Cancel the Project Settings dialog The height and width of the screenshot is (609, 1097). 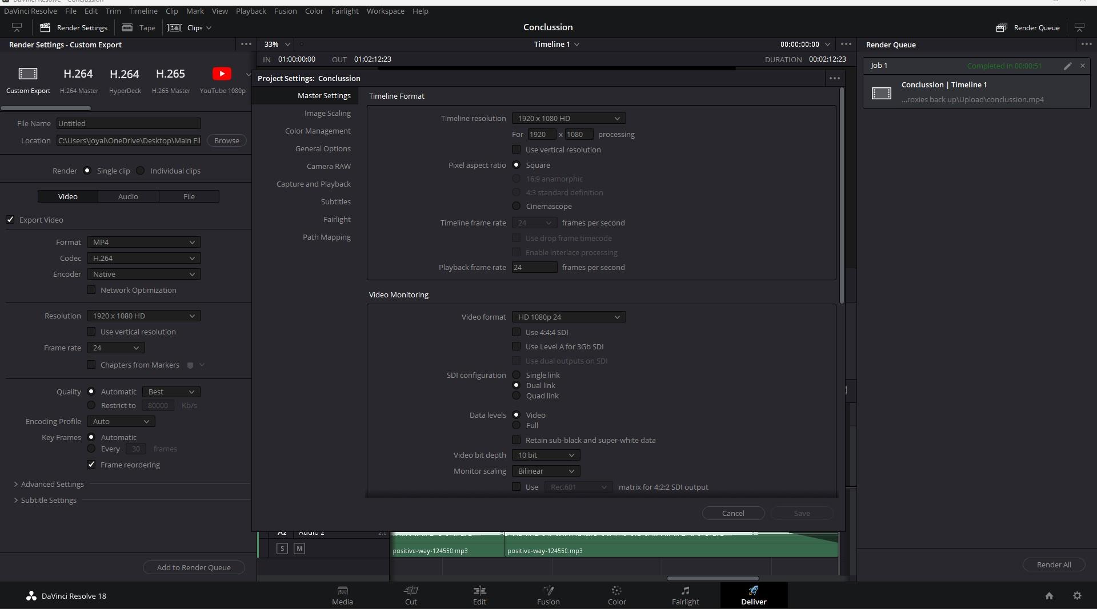733,513
